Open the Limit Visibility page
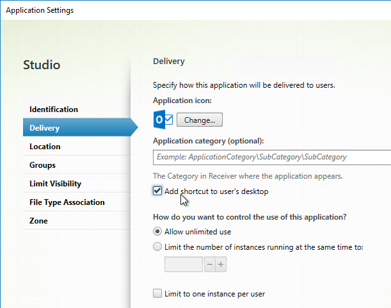Viewport: 391px width, 308px height. (x=55, y=184)
